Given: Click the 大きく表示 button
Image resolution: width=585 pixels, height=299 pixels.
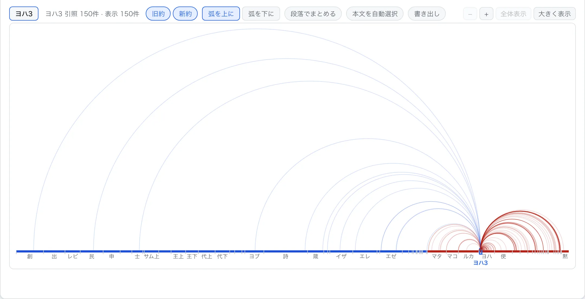Looking at the screenshot, I should pyautogui.click(x=555, y=14).
